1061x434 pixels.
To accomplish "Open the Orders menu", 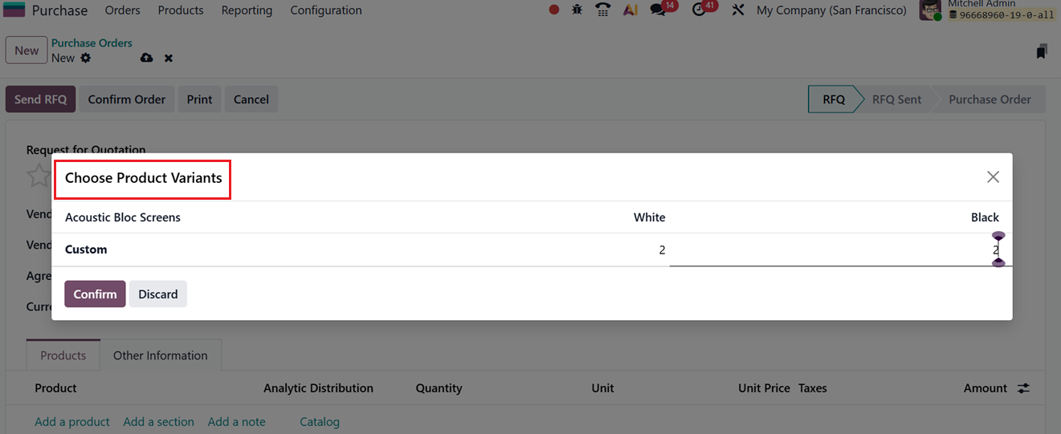I will click(x=122, y=10).
